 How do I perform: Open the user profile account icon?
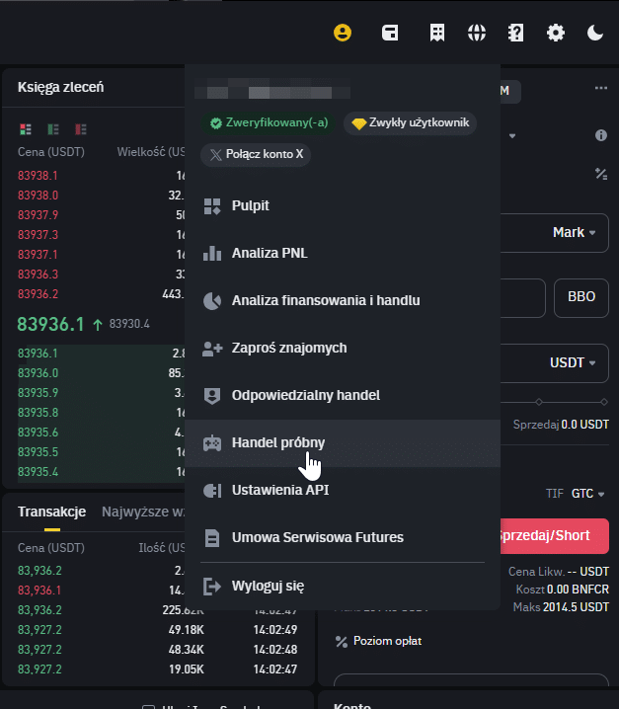pos(343,33)
